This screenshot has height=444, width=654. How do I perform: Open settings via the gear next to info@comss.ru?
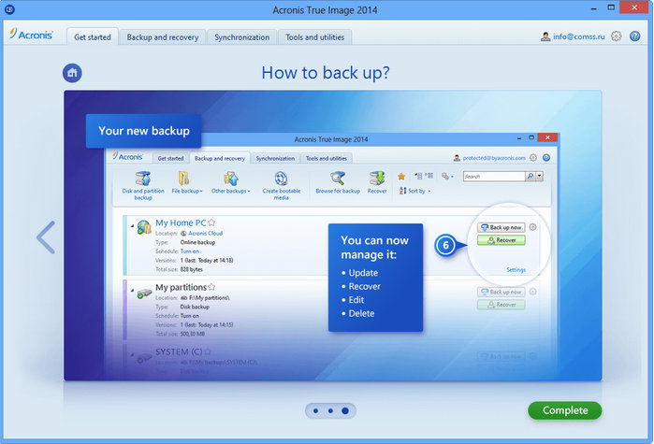pos(616,36)
